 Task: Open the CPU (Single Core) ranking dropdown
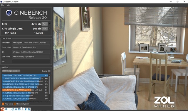point(11,71)
